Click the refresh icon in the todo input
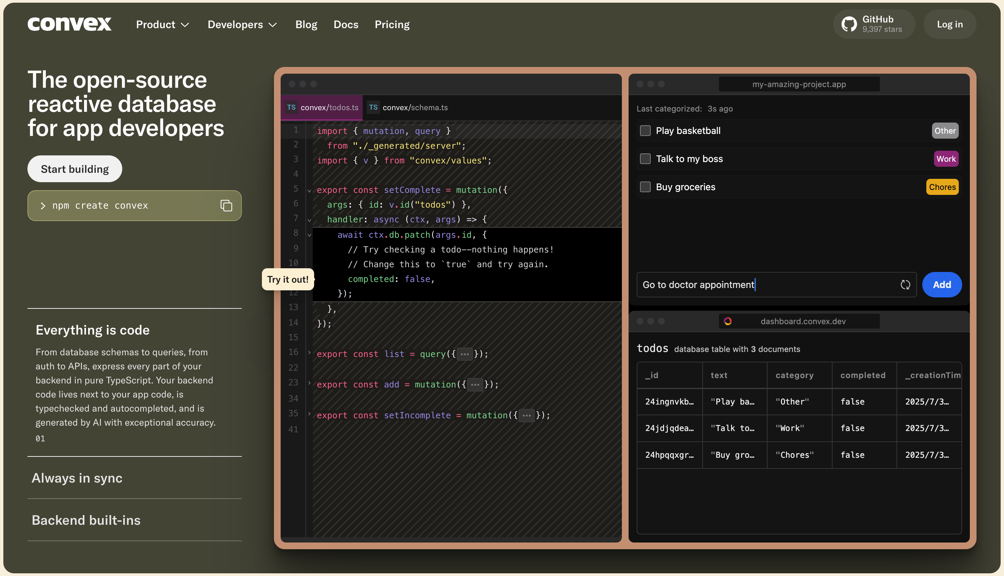 coord(905,284)
